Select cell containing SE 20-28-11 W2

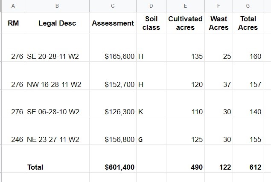57,48
